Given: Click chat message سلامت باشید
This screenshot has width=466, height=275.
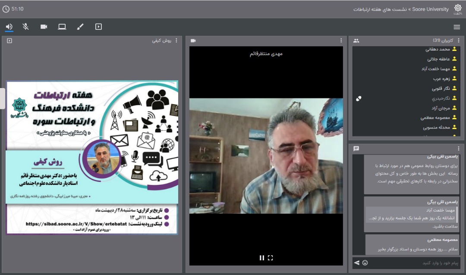Looking at the screenshot, I should coord(445,227).
